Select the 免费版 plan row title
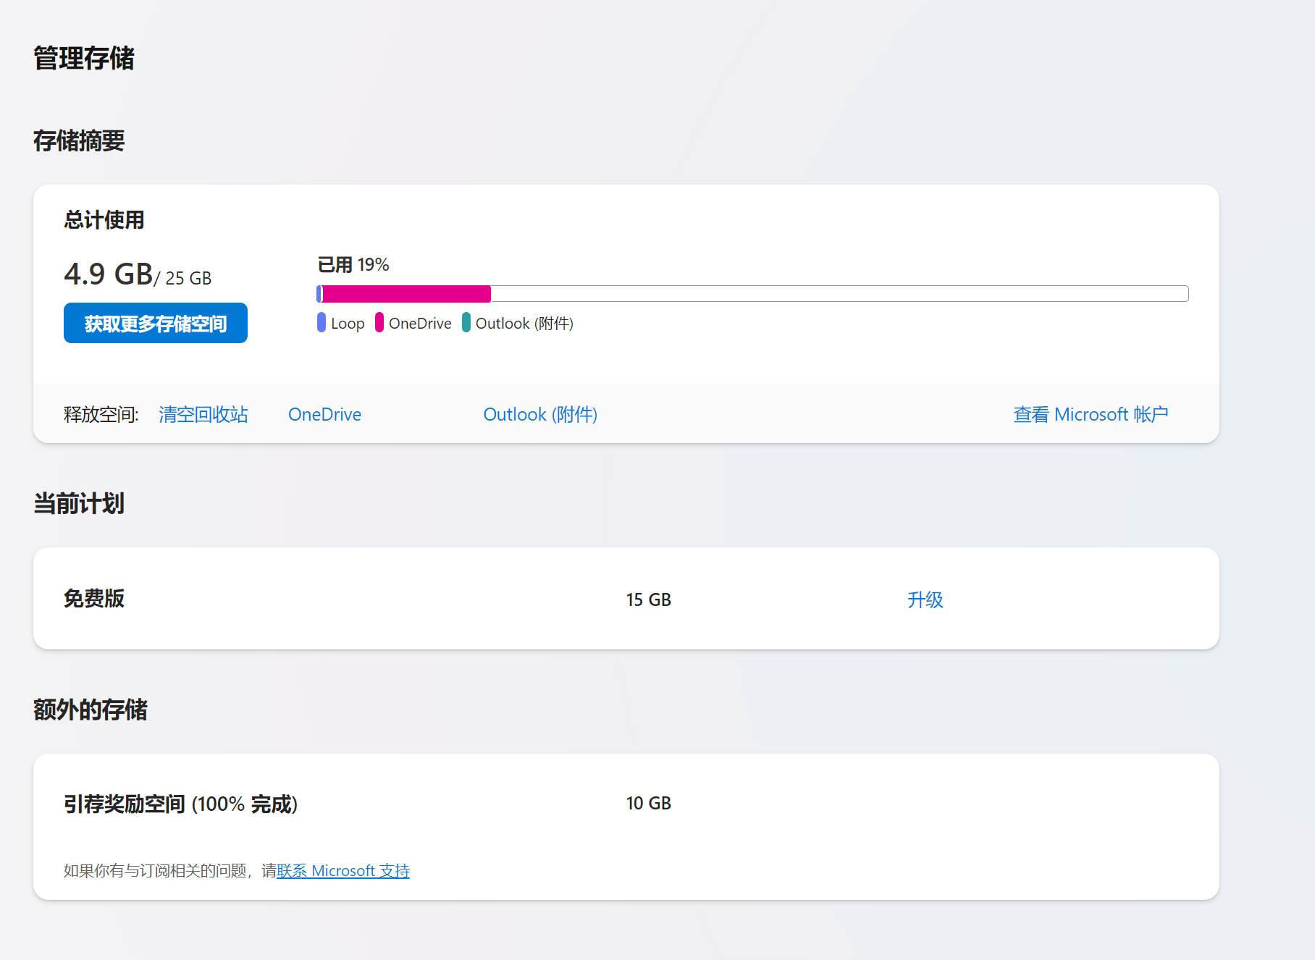This screenshot has width=1315, height=960. click(94, 599)
